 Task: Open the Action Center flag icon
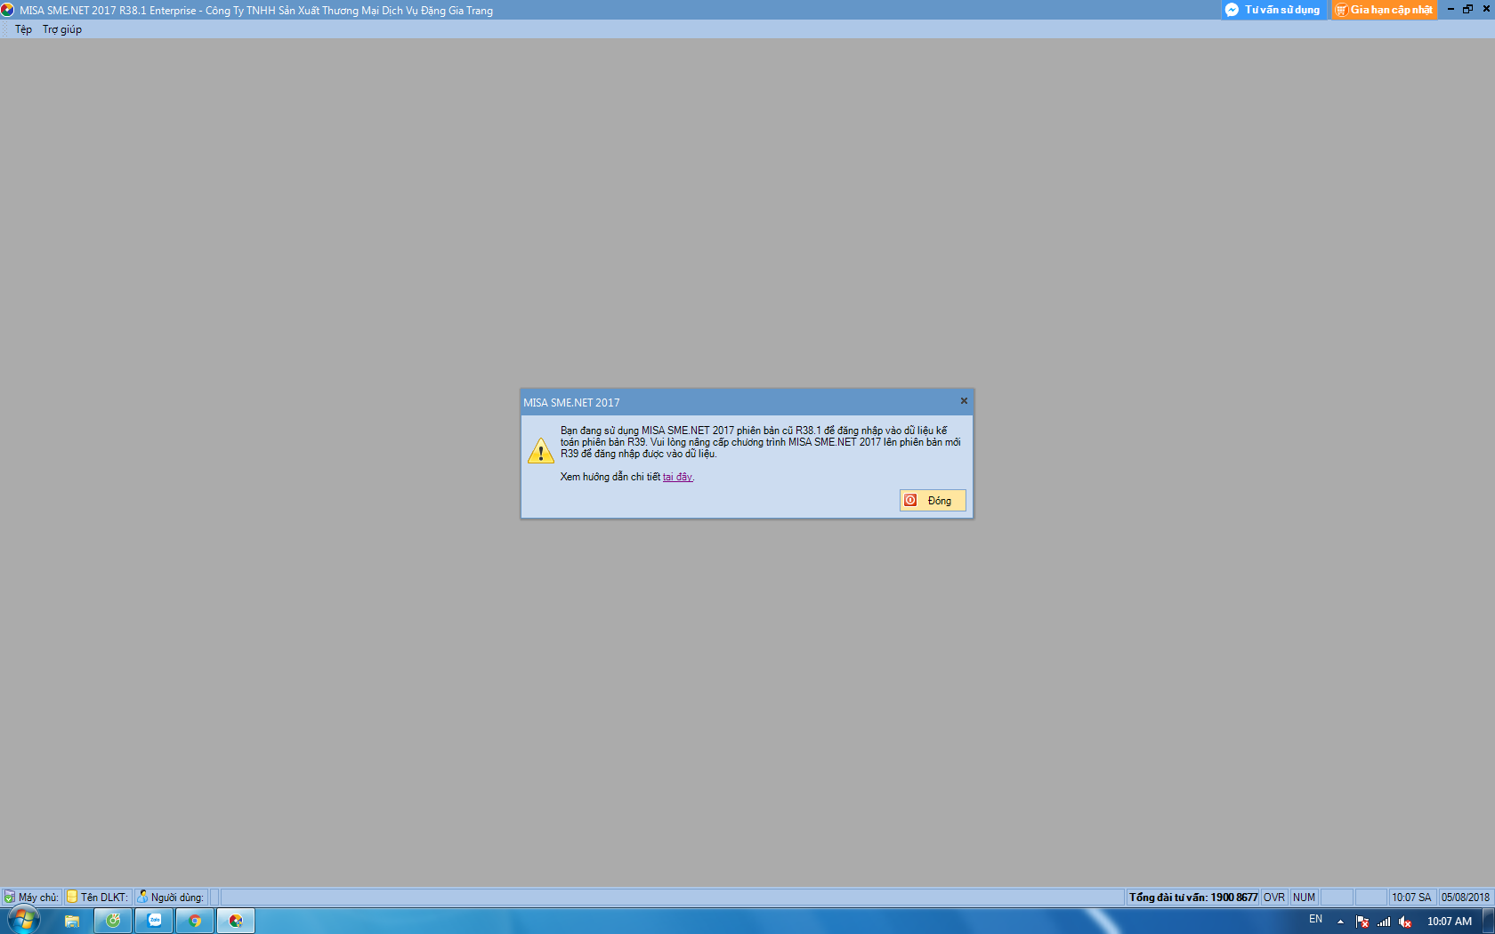point(1362,922)
